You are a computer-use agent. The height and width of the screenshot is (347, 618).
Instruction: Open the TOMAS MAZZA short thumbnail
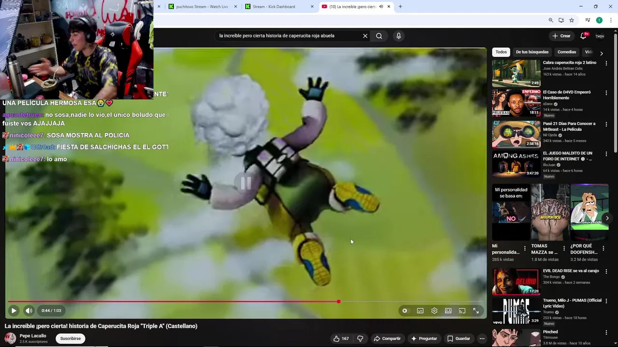pyautogui.click(x=550, y=212)
